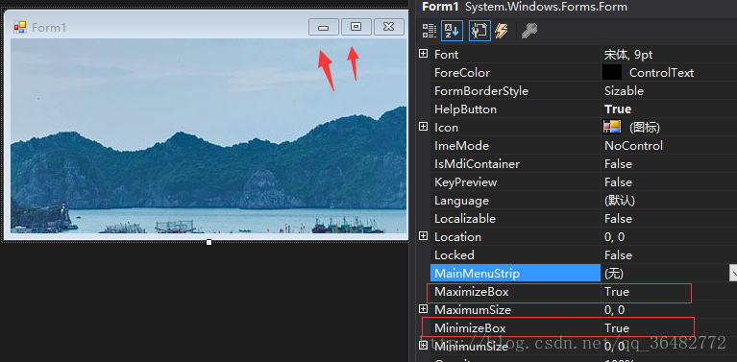Select the MainMenuStrip property row

[x=583, y=273]
